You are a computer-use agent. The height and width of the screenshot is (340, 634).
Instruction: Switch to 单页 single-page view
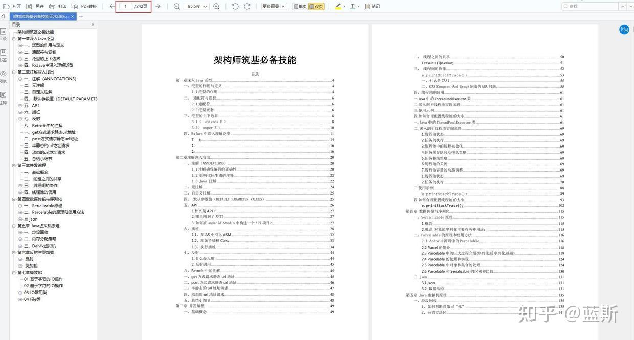300,6
